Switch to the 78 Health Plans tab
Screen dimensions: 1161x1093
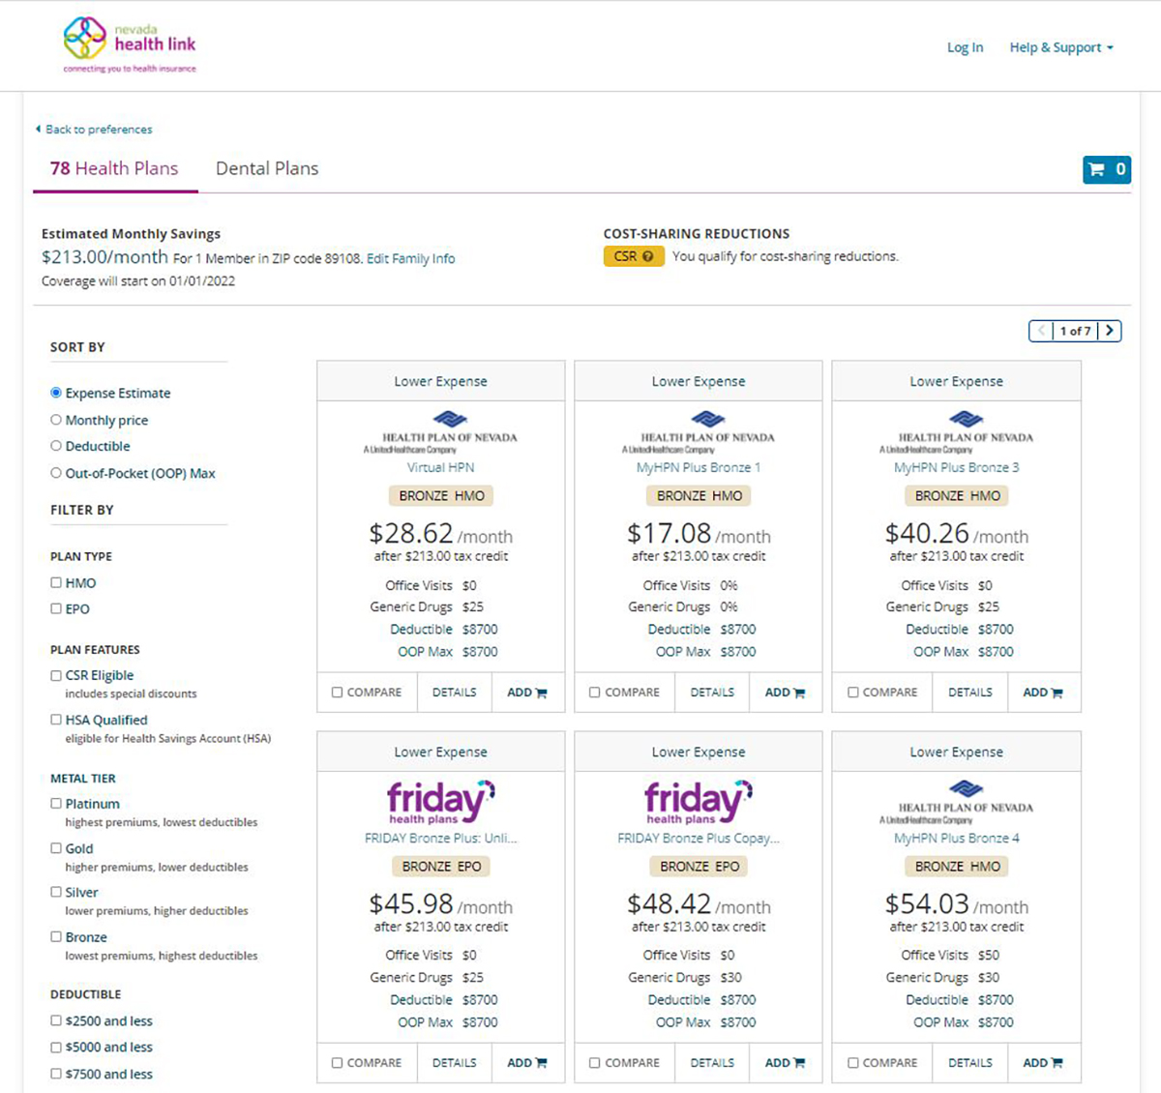click(x=114, y=168)
